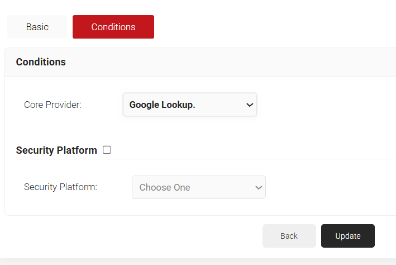Click the Core Provider dropdown chevron arrow

[249, 105]
